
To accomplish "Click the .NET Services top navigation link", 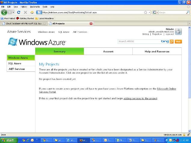I will (80, 32).
